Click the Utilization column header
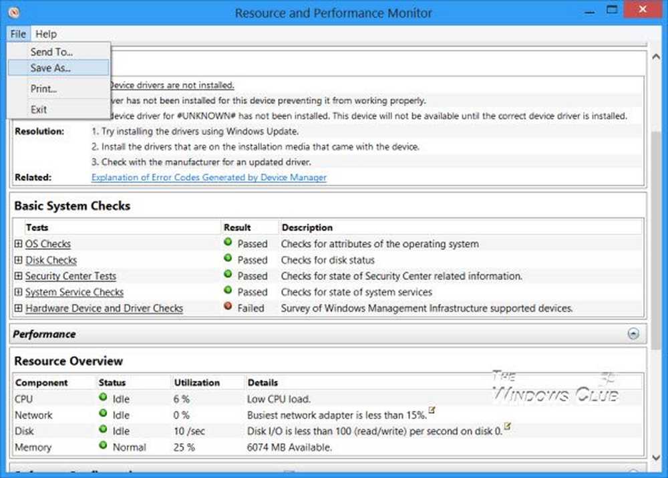Image resolution: width=668 pixels, height=478 pixels. 197,383
